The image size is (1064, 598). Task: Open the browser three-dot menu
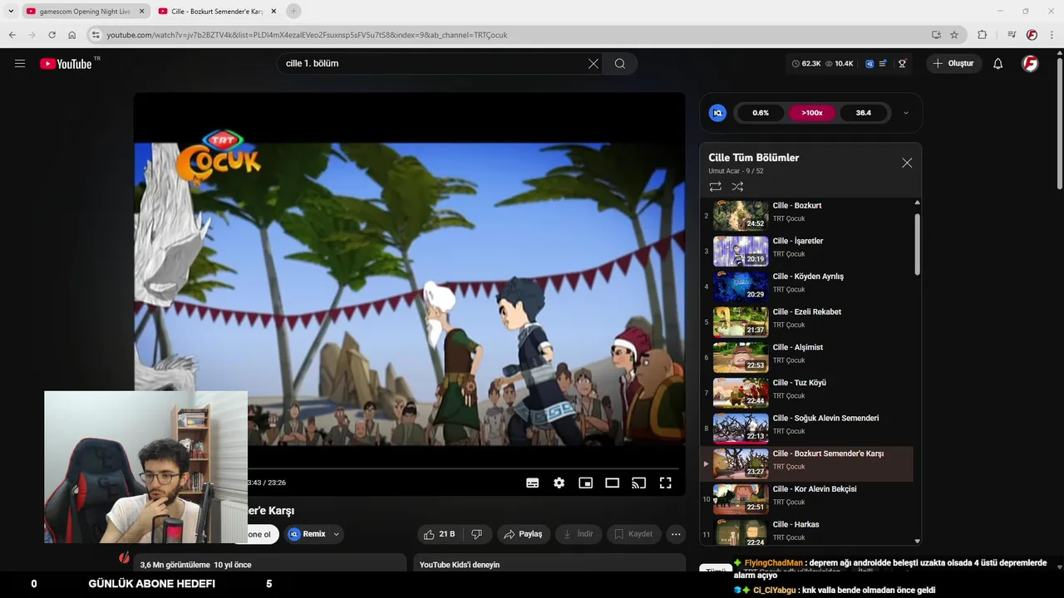tap(1052, 35)
